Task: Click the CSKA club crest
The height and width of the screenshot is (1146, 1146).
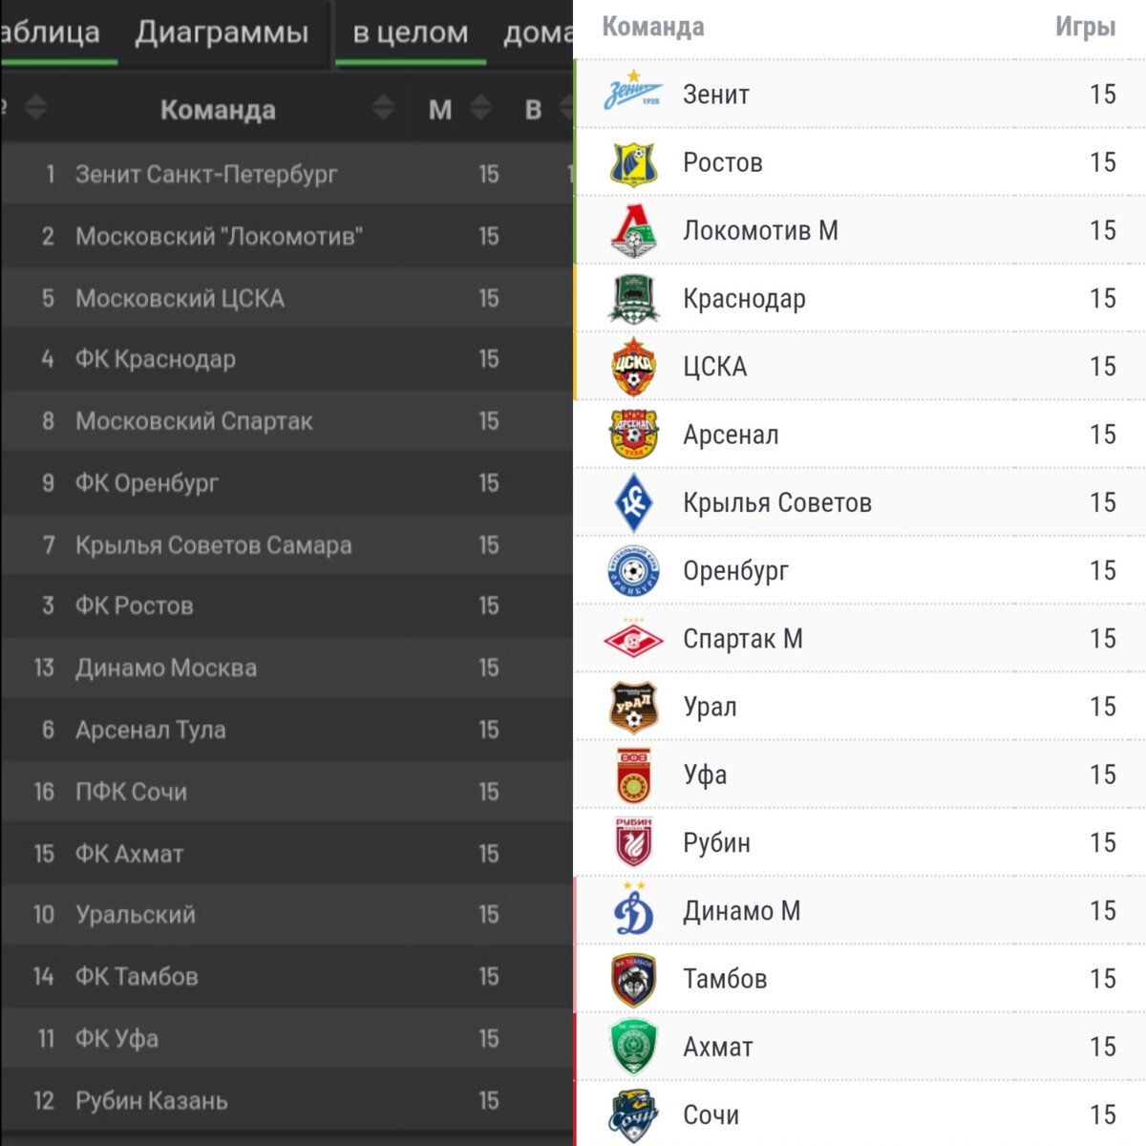Action: coord(633,367)
